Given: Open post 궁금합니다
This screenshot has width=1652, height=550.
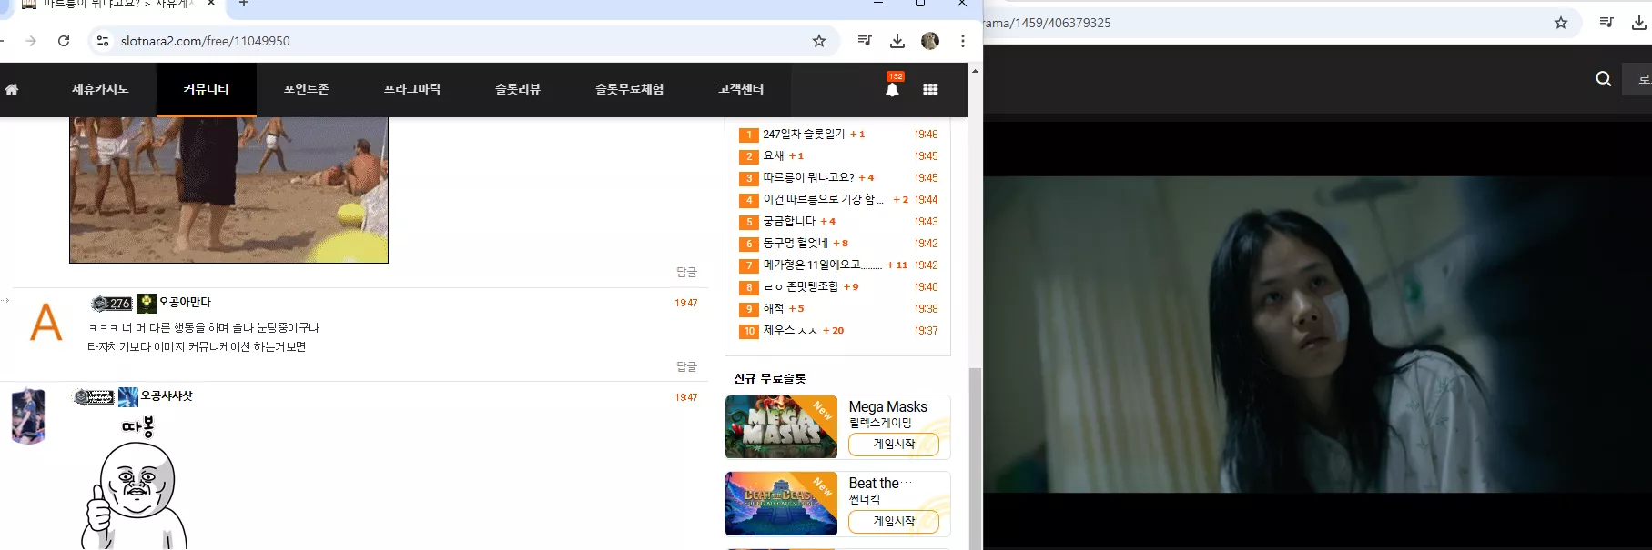Looking at the screenshot, I should [x=789, y=222].
